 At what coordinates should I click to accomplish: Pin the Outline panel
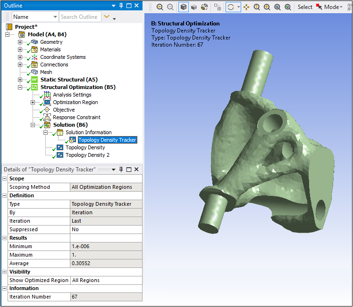[x=121, y=5]
